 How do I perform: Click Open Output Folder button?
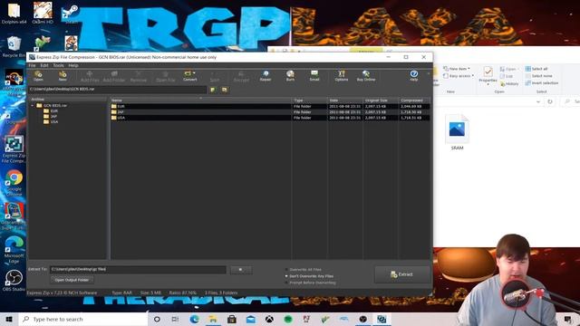click(72, 280)
